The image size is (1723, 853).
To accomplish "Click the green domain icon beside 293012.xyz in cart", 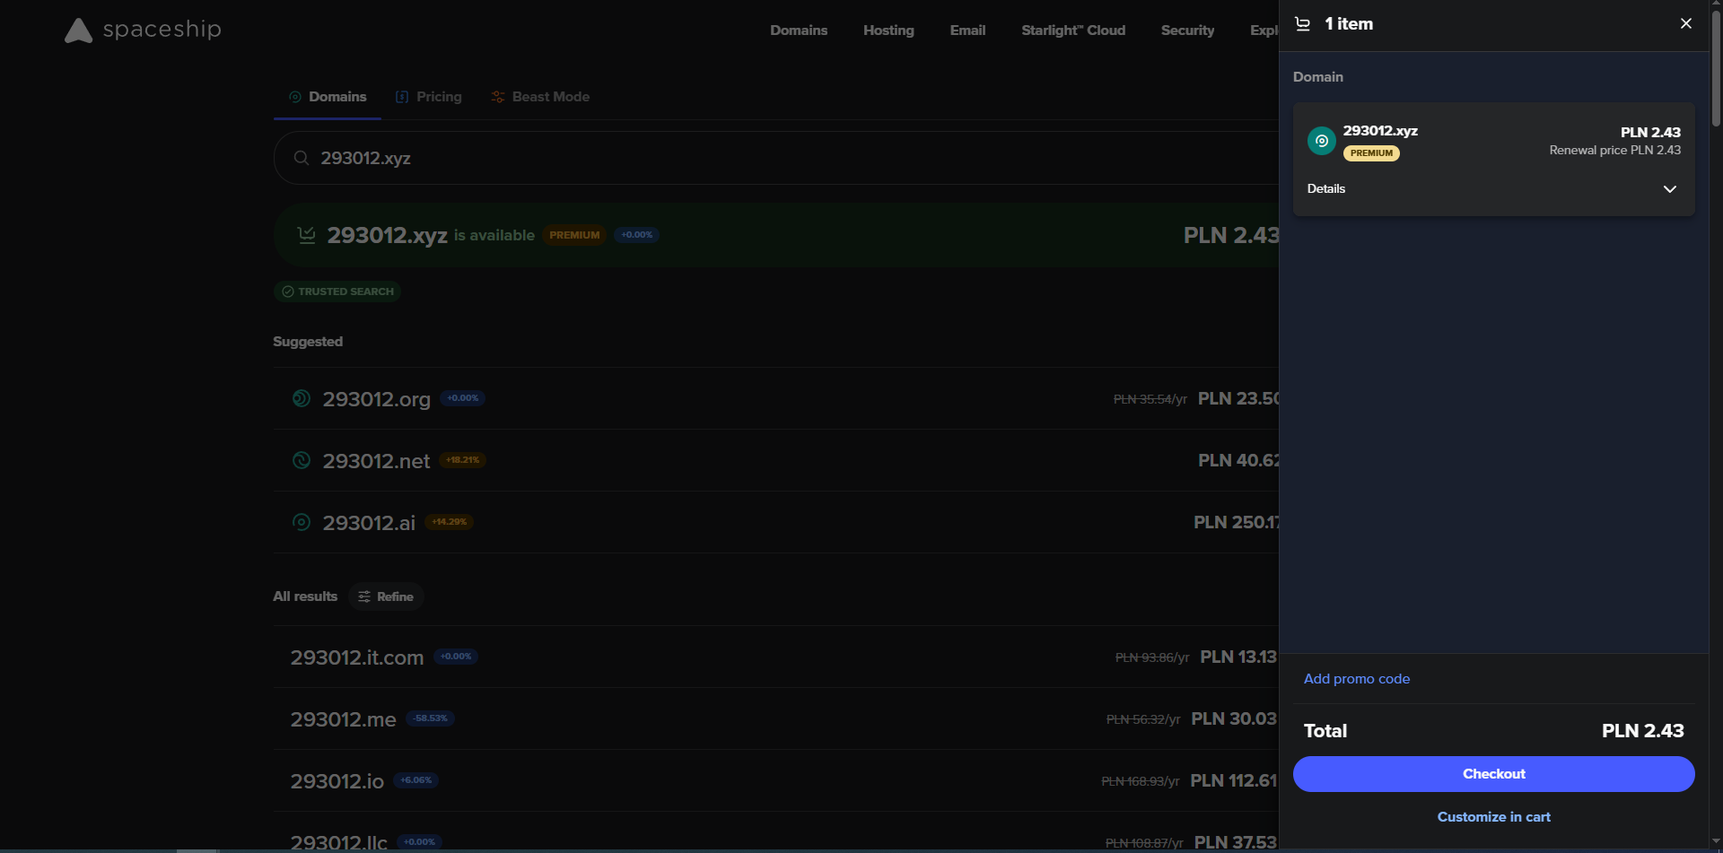I will click(x=1321, y=141).
